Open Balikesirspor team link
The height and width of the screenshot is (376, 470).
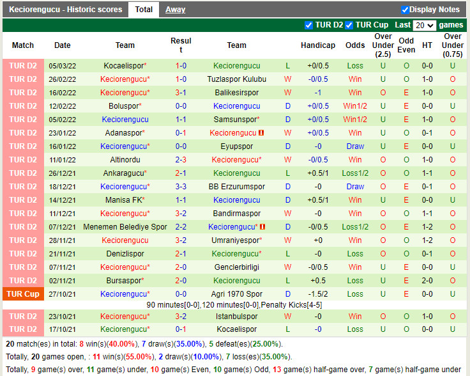coord(236,93)
